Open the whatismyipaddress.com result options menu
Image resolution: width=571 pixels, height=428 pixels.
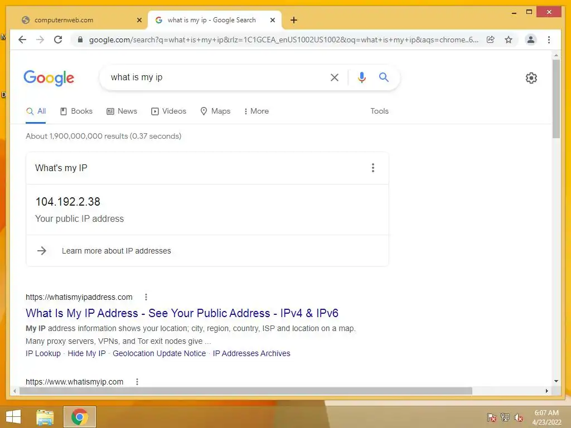click(x=146, y=297)
